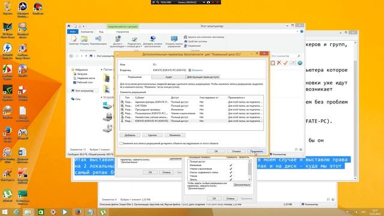Open recent locations dropdown arrow in Explorer
The width and height of the screenshot is (384, 216).
click(82, 56)
